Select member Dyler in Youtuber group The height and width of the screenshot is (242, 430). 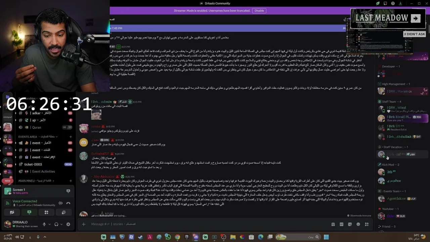[x=402, y=216]
